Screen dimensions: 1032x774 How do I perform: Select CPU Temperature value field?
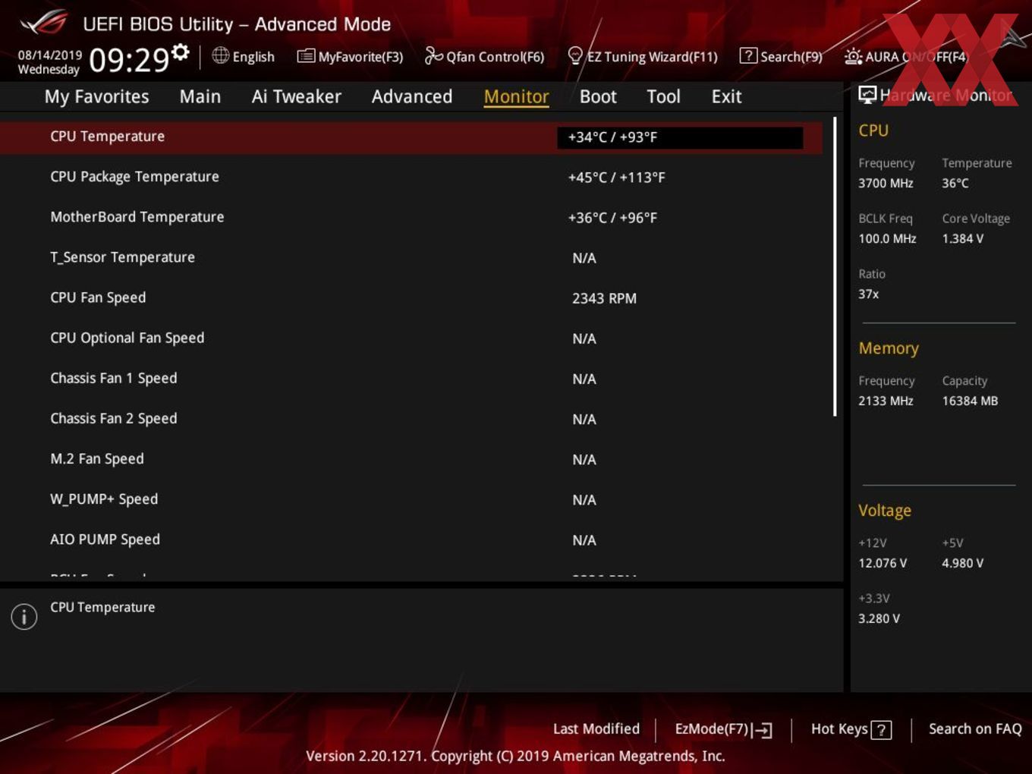pos(680,137)
